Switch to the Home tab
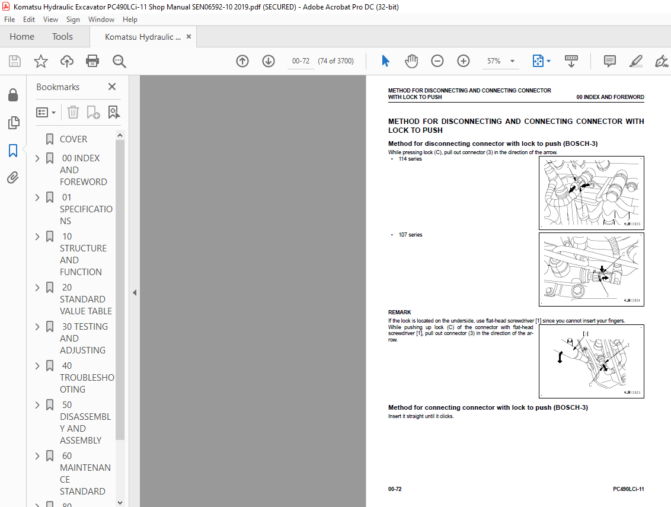 22,37
